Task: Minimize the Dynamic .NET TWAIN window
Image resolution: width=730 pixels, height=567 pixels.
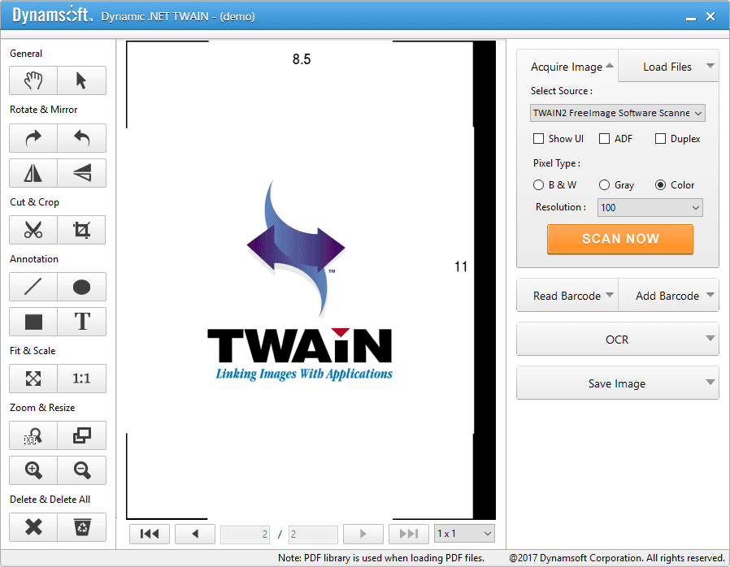Action: pyautogui.click(x=691, y=17)
